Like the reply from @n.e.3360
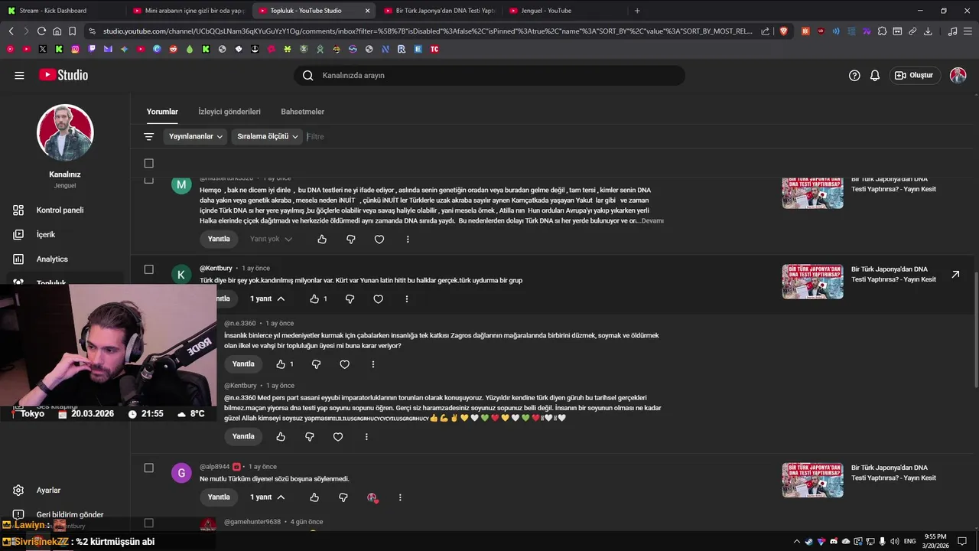This screenshot has width=979, height=551. (281, 364)
